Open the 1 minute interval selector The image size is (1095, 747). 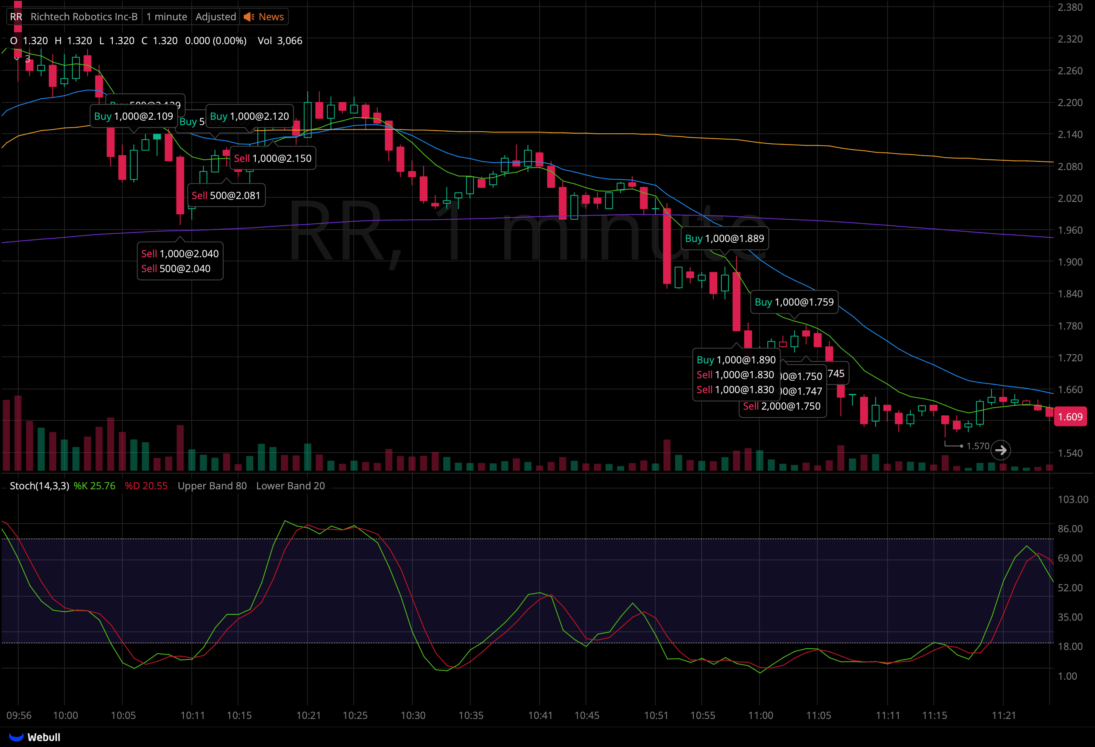coord(166,17)
